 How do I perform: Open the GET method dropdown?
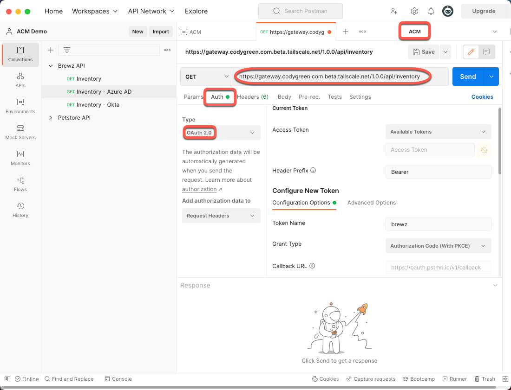click(207, 77)
